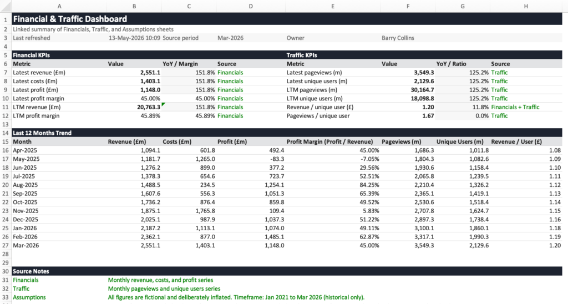Select the Latest revenue (£m) label
The image size is (568, 304).
pyautogui.click(x=39, y=73)
